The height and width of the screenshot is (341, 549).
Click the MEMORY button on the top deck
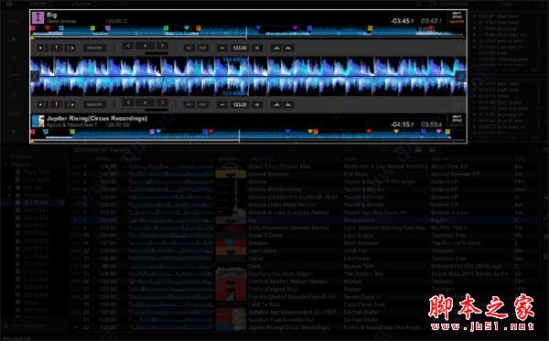point(94,48)
